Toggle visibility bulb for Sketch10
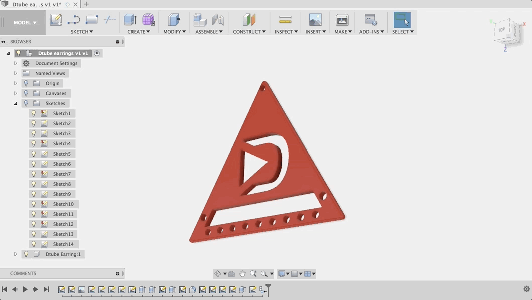Image resolution: width=532 pixels, height=300 pixels. tap(34, 204)
